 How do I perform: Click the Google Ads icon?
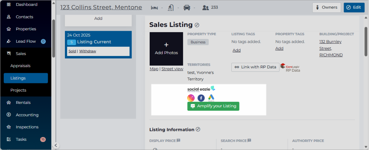[x=211, y=98]
